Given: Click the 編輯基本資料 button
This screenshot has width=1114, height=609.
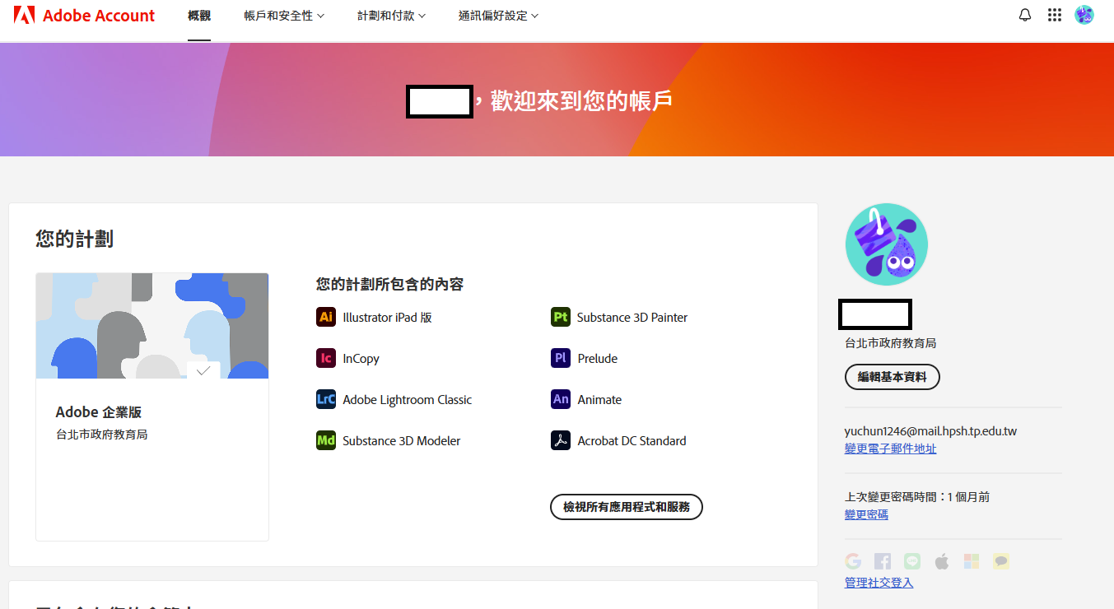Looking at the screenshot, I should pyautogui.click(x=892, y=377).
